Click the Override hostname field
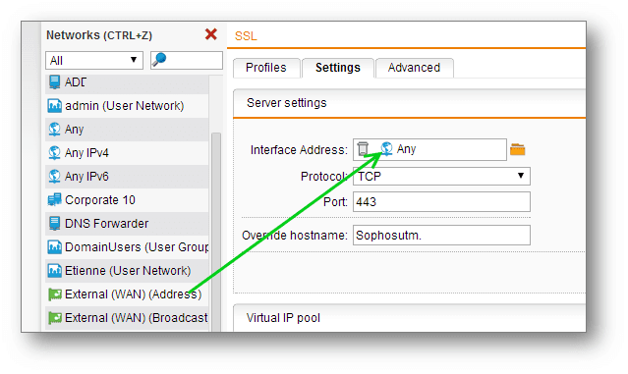 tap(441, 236)
